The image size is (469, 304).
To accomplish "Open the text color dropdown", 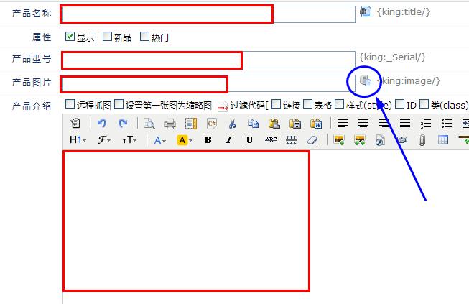I will [x=159, y=140].
